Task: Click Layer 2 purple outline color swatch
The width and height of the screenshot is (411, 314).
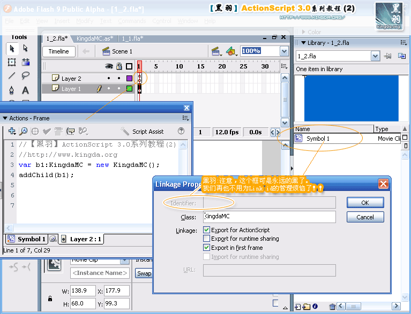Action: [x=129, y=78]
